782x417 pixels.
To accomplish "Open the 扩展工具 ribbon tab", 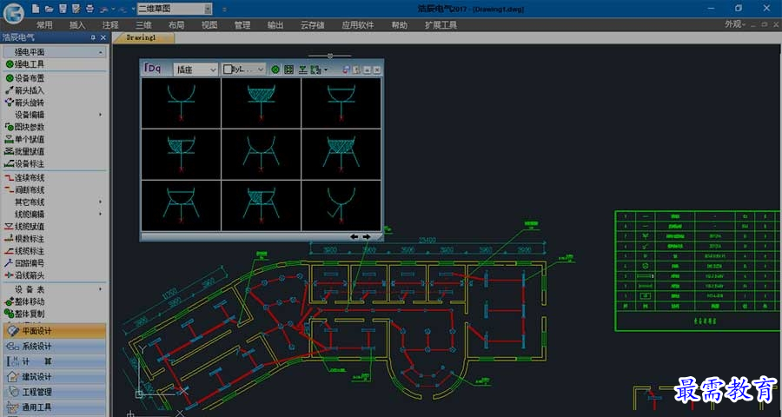I will [441, 25].
